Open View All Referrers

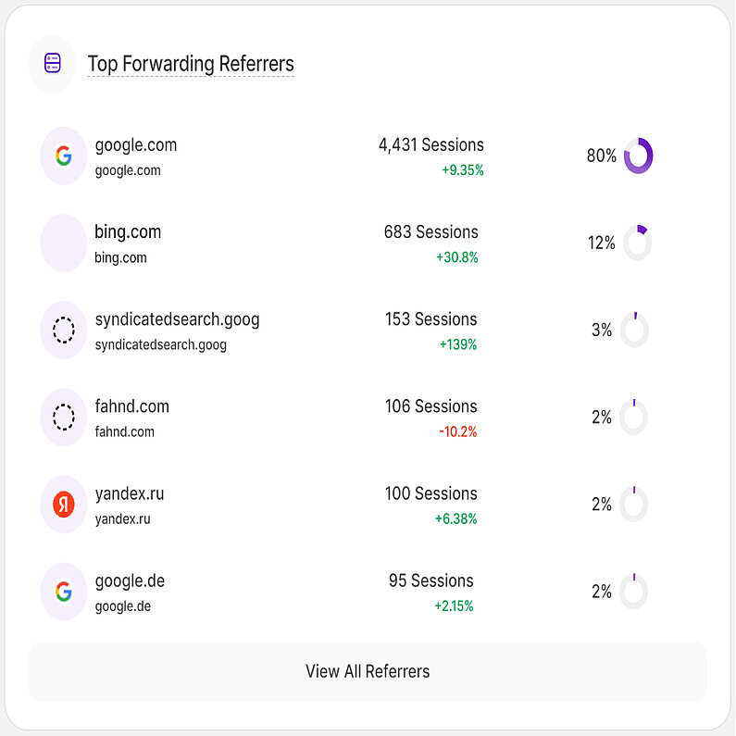pos(368,671)
